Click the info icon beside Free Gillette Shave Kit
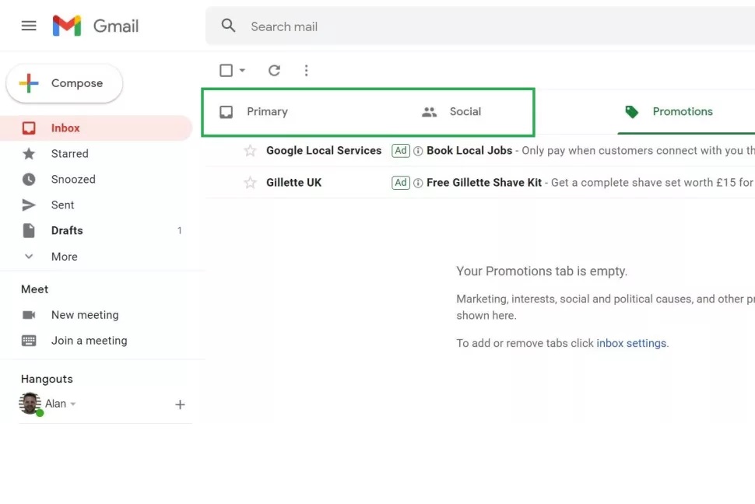 tap(418, 183)
